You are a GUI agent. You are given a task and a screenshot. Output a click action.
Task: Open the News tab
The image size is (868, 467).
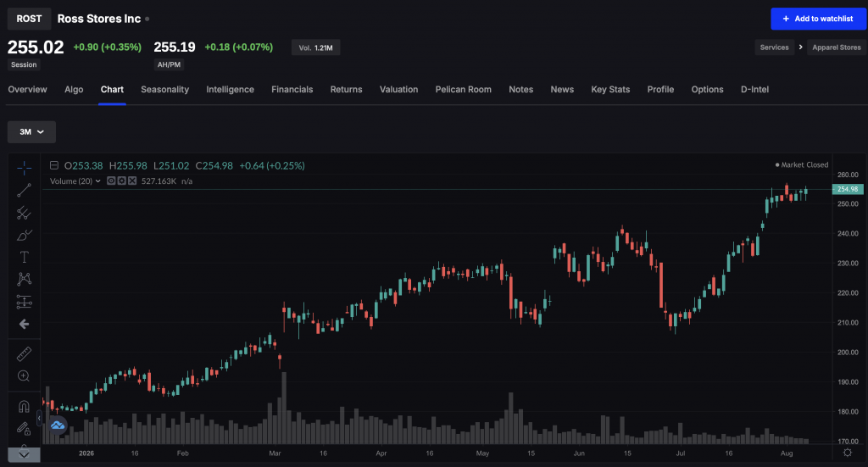coord(562,90)
